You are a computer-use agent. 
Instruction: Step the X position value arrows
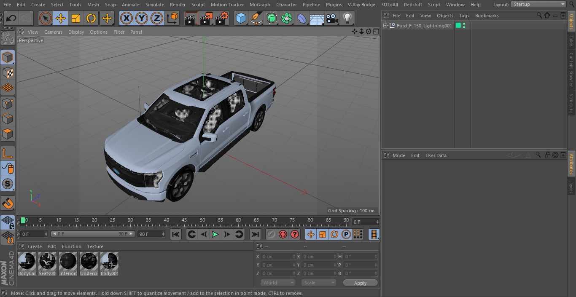[x=294, y=257]
